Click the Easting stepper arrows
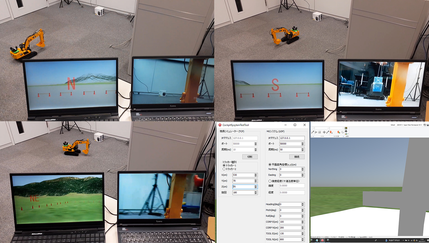 point(303,175)
